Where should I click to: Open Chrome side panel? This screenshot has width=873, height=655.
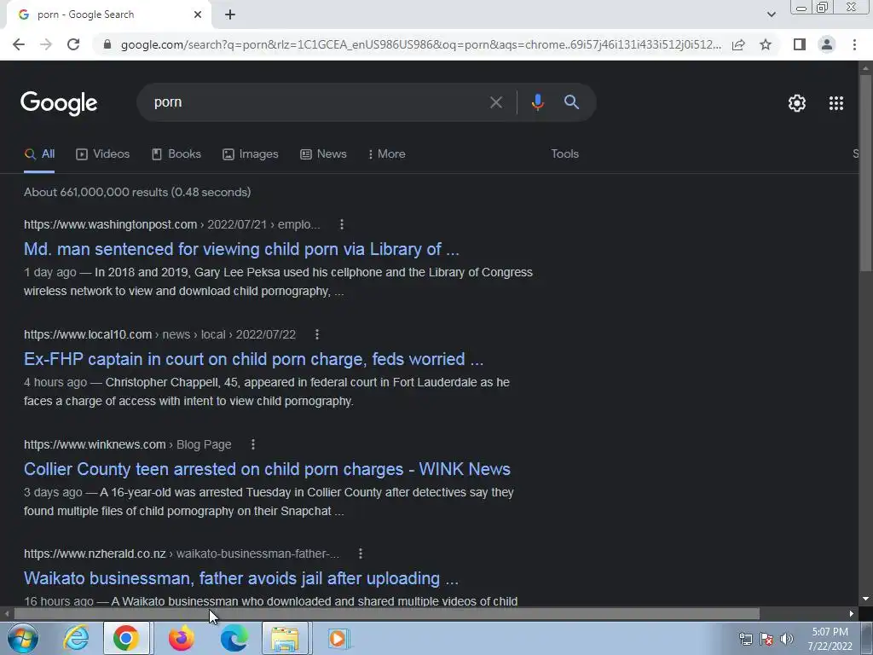tap(800, 44)
